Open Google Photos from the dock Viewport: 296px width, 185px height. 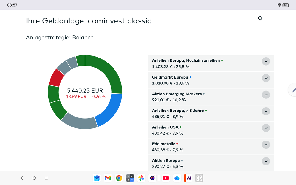click(x=141, y=178)
